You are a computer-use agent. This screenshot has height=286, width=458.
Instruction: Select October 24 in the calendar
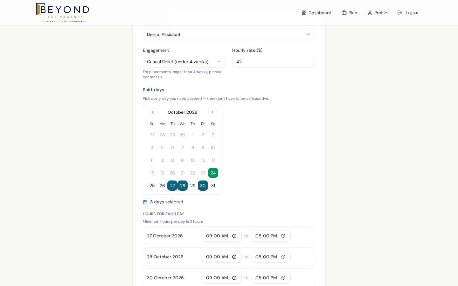[213, 173]
